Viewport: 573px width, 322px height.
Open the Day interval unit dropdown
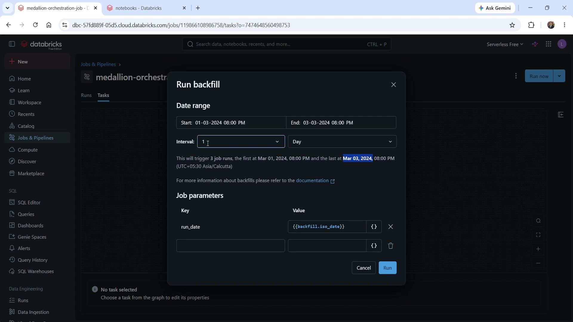click(x=342, y=142)
